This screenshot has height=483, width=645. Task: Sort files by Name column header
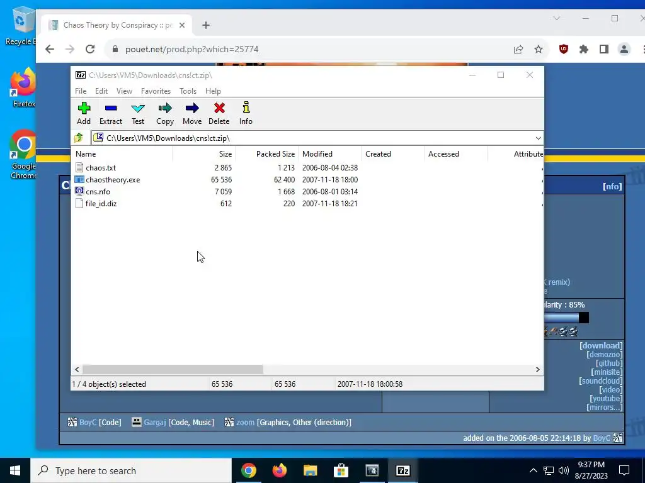point(123,154)
